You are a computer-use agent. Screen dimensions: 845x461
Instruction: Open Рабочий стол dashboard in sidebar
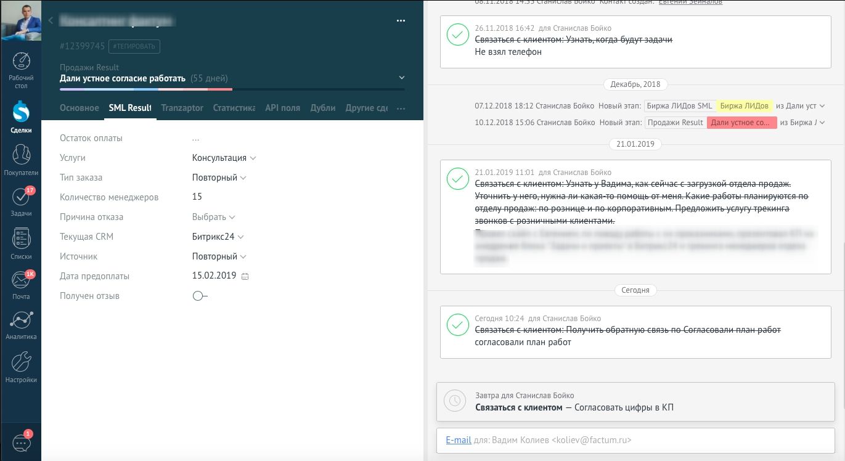point(21,70)
